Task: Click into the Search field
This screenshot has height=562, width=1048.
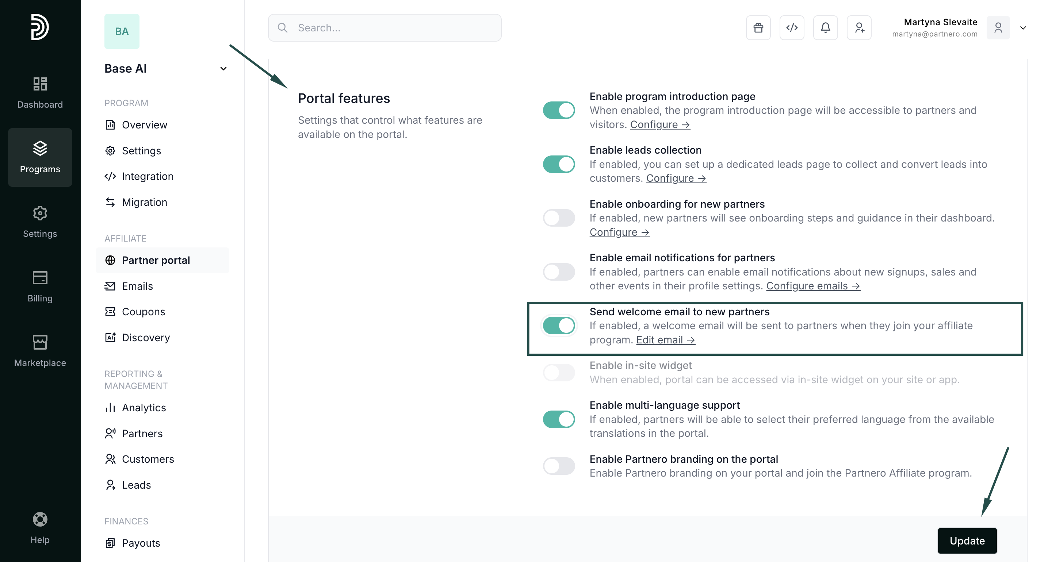Action: pos(385,28)
